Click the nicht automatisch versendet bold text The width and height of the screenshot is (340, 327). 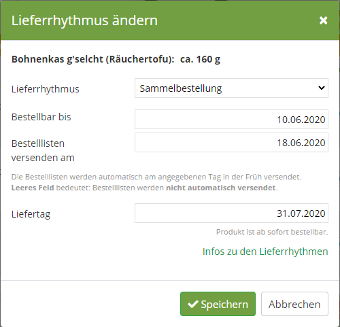tap(221, 188)
